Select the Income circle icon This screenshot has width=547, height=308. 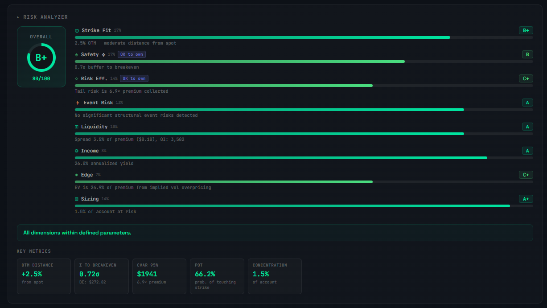76,151
